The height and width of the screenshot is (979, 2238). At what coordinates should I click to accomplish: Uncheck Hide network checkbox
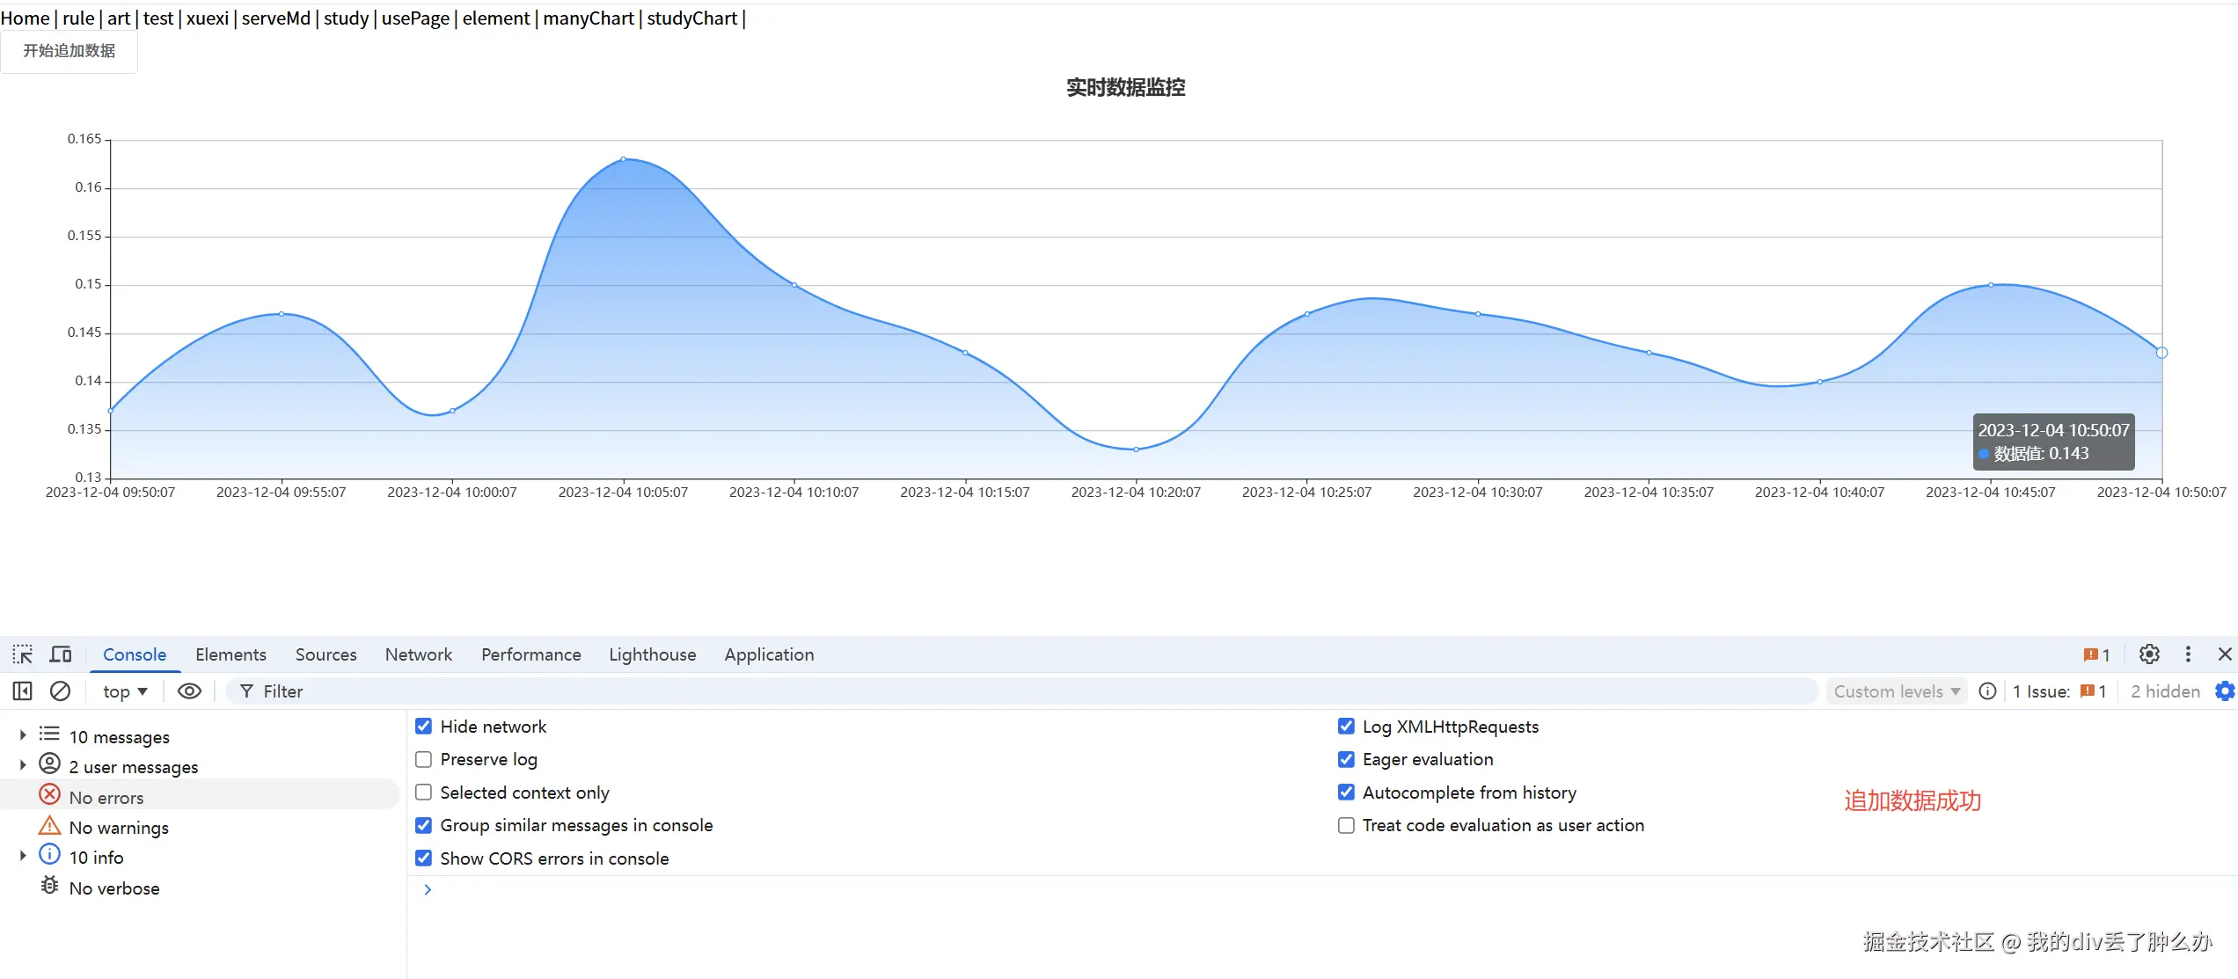[423, 727]
